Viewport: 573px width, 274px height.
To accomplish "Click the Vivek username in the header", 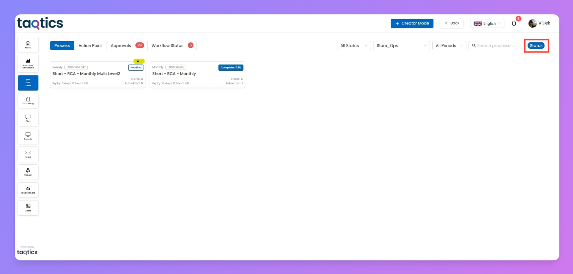I will (x=544, y=23).
